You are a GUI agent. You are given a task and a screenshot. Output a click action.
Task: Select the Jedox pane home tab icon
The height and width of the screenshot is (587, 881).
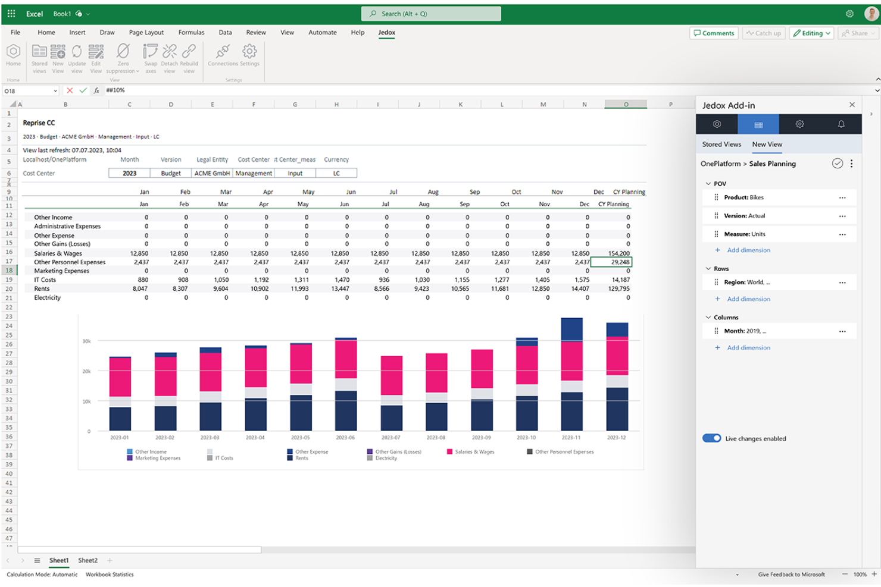tap(717, 124)
